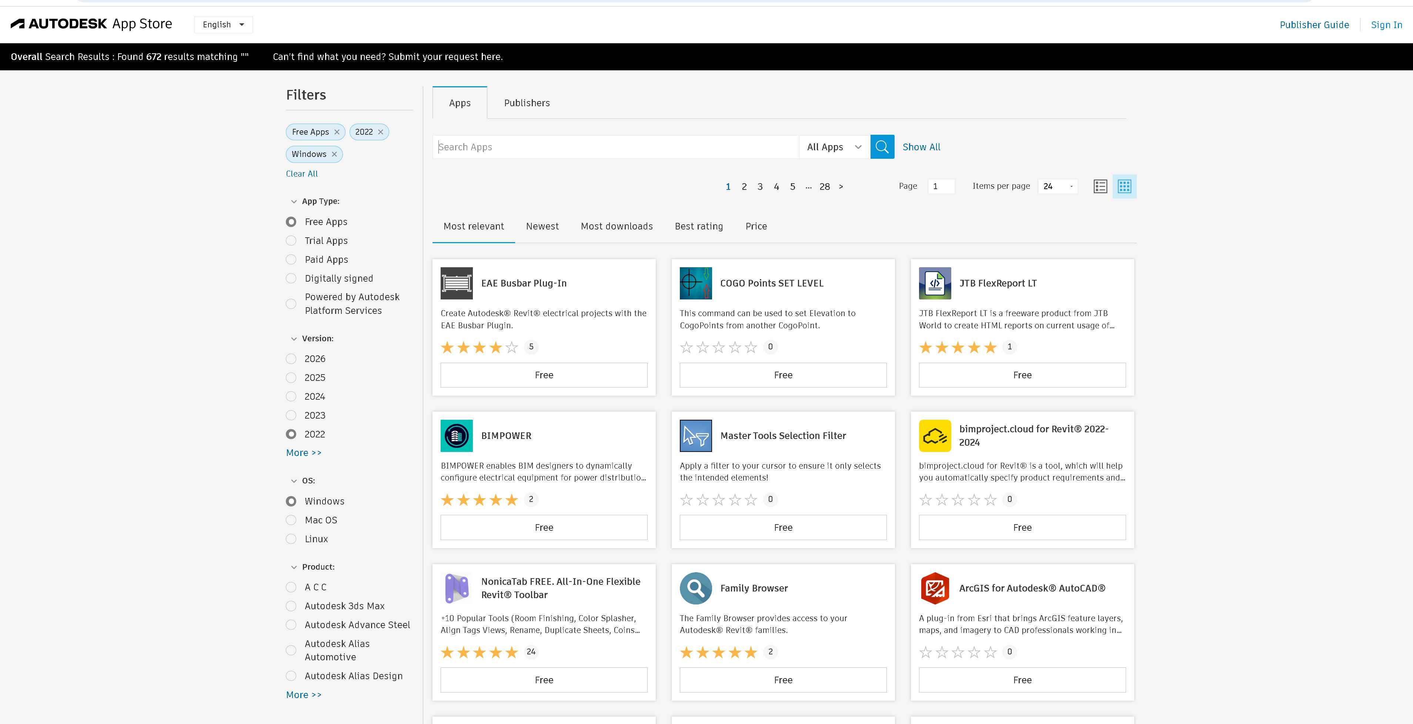1413x724 pixels.
Task: Switch to list view layout icon
Action: pos(1100,187)
